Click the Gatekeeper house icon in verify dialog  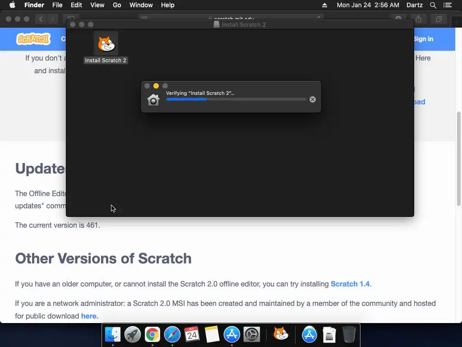(x=153, y=100)
